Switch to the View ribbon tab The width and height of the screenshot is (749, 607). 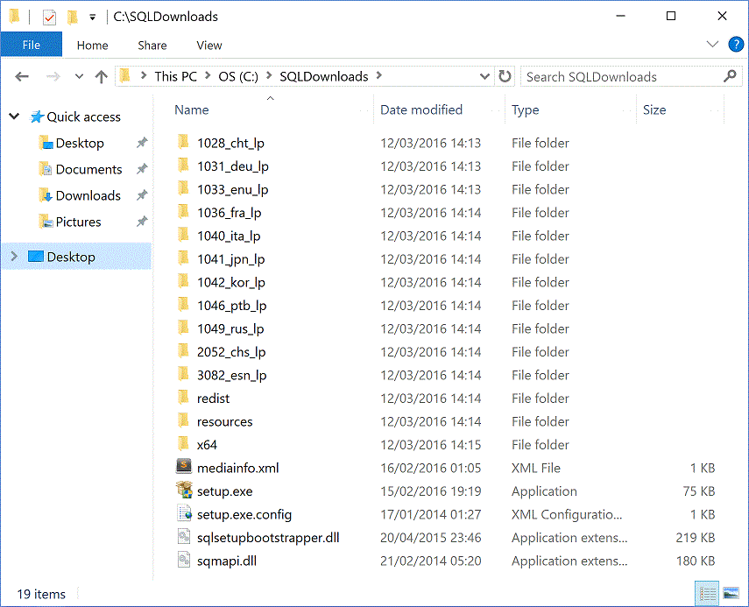[208, 45]
